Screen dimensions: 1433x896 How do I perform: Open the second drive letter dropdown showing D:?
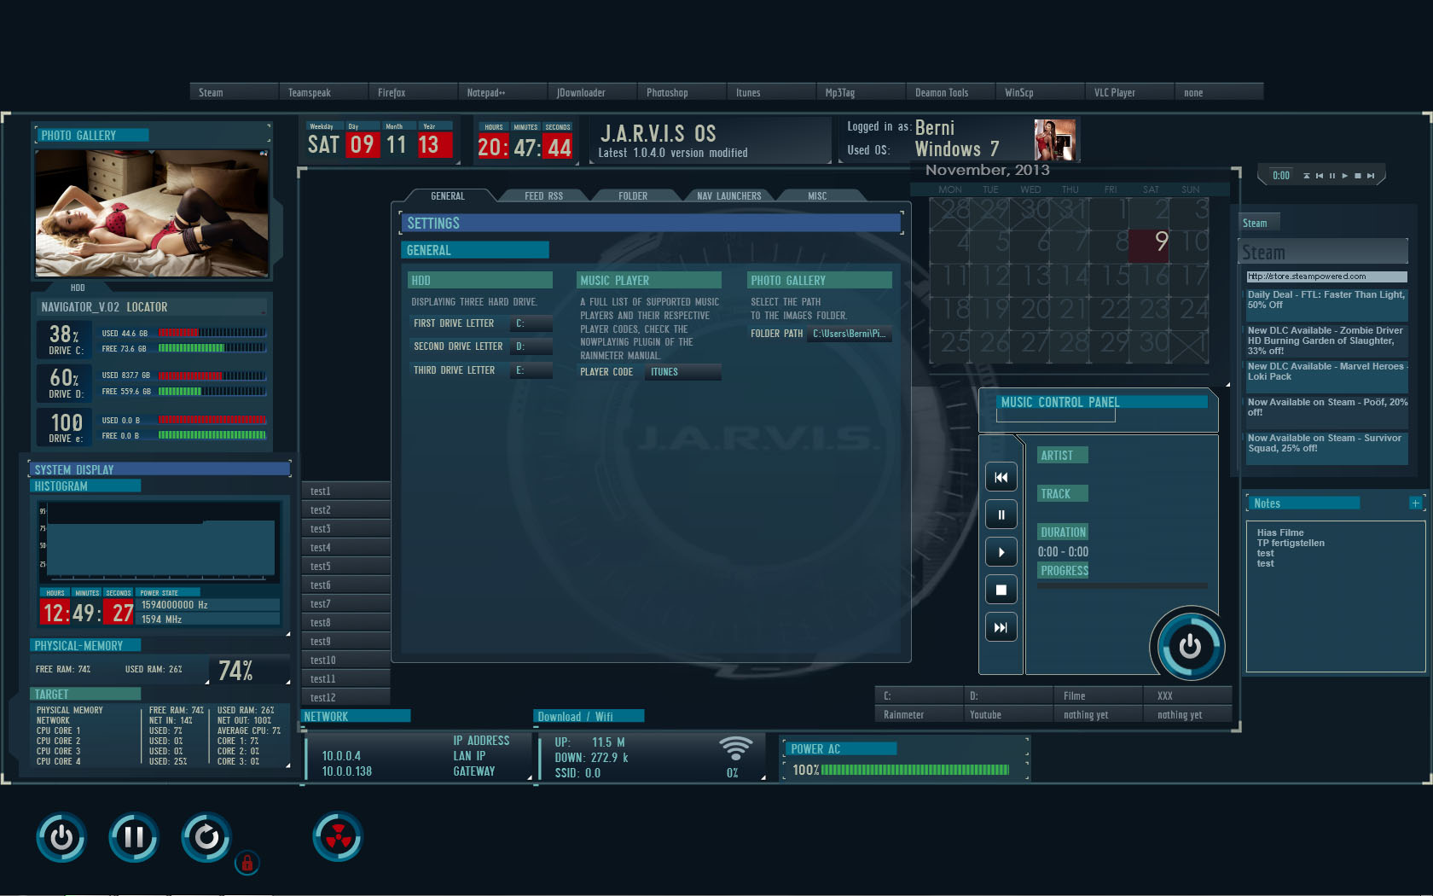(531, 346)
